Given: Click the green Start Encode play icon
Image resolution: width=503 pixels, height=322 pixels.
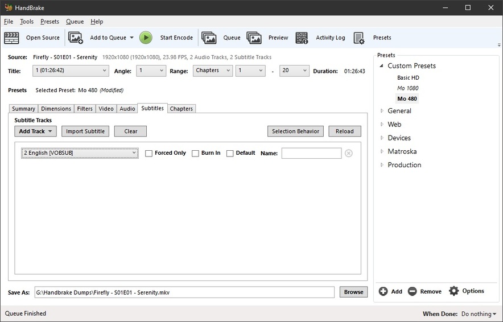Looking at the screenshot, I should point(146,38).
